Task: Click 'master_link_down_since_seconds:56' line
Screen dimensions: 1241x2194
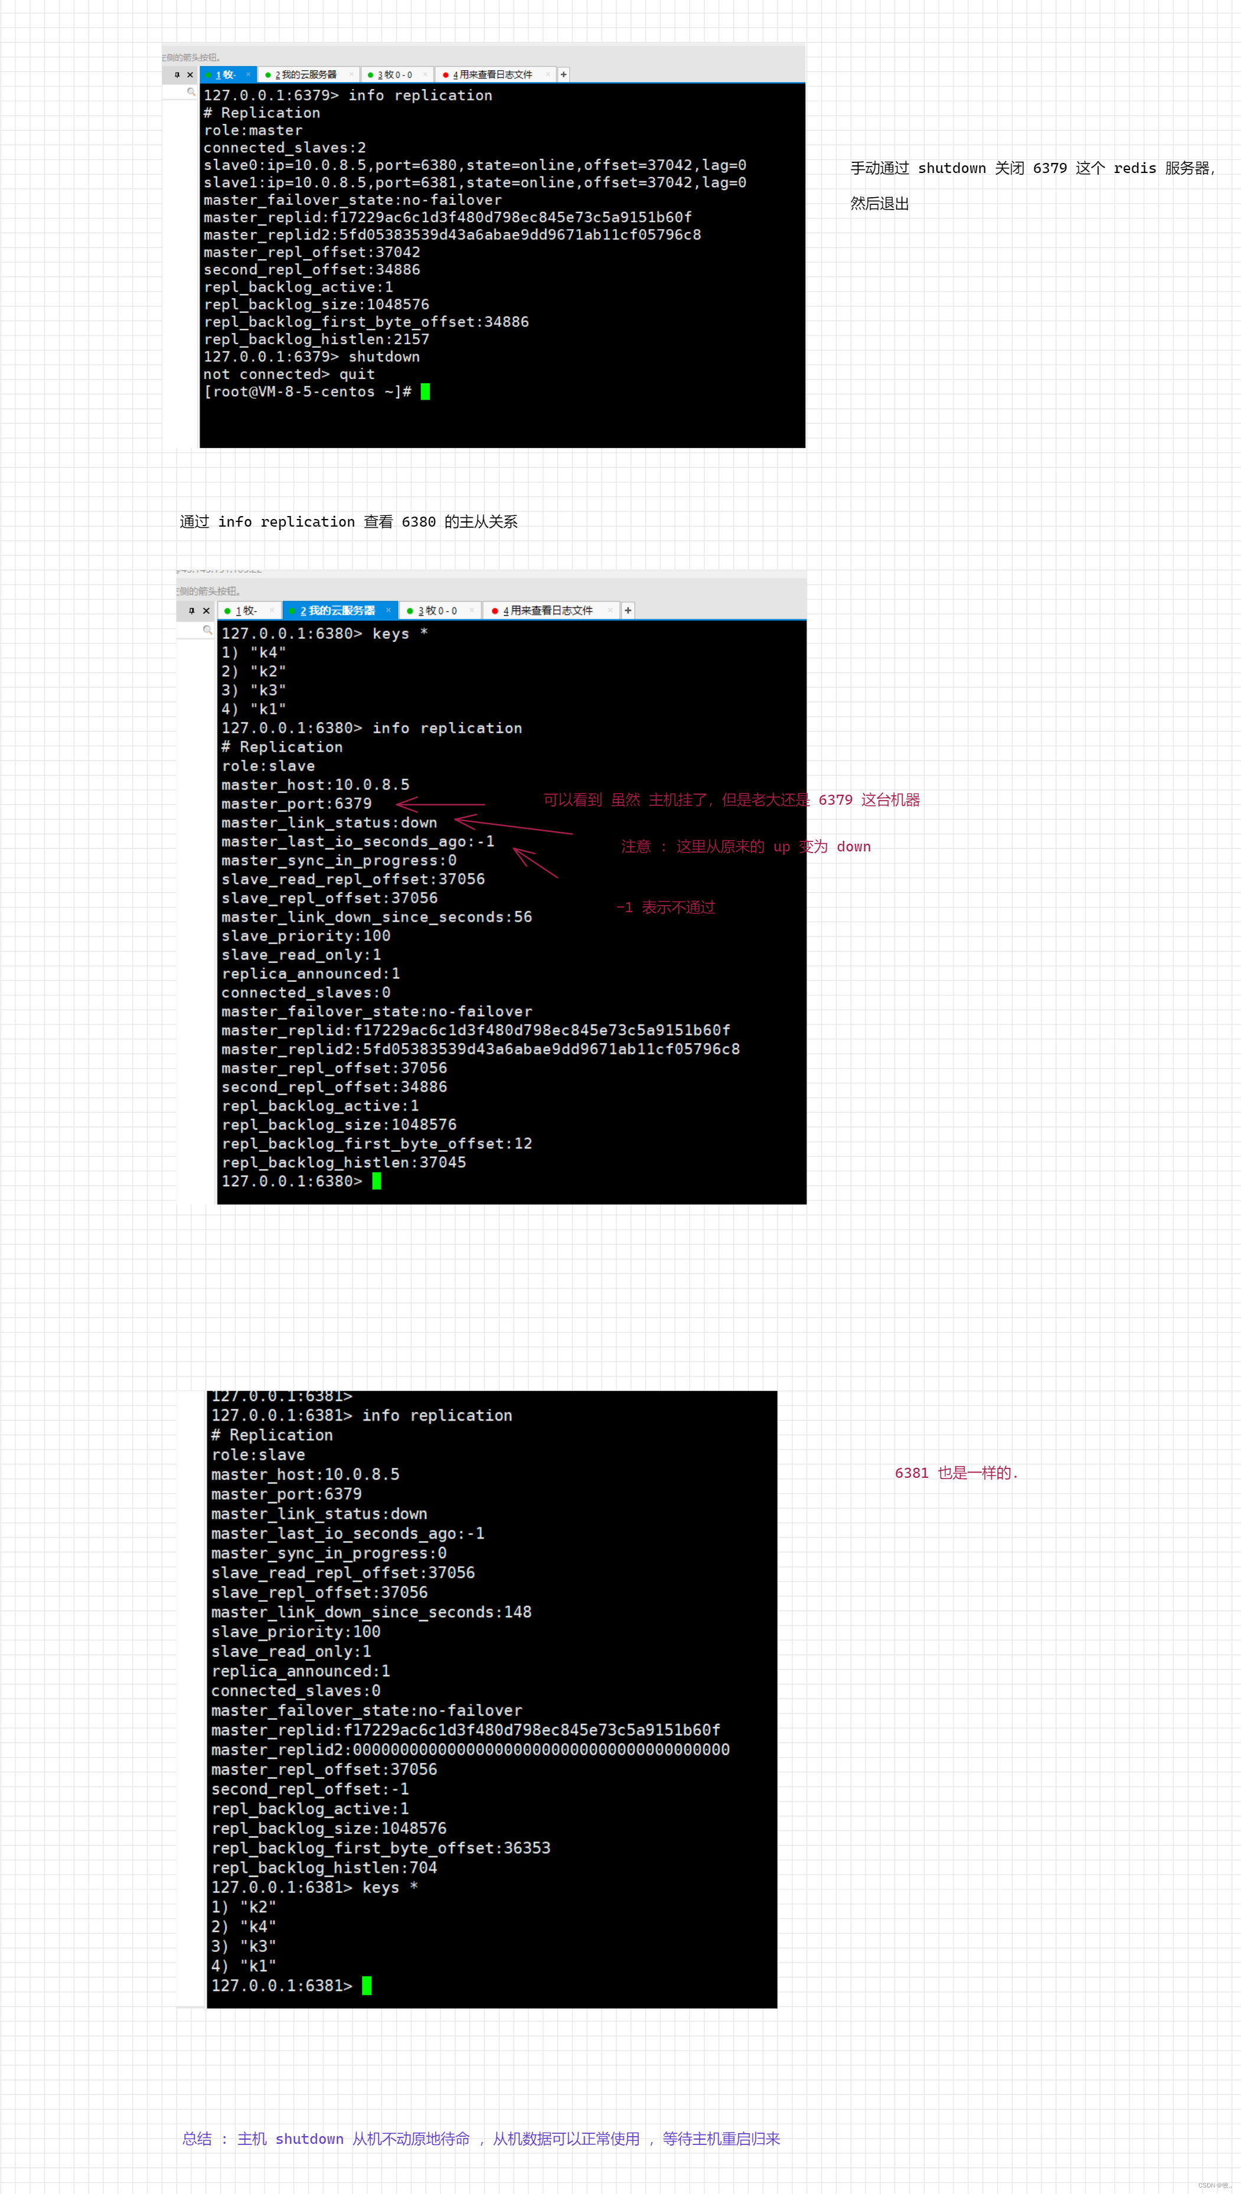Action: [x=377, y=917]
